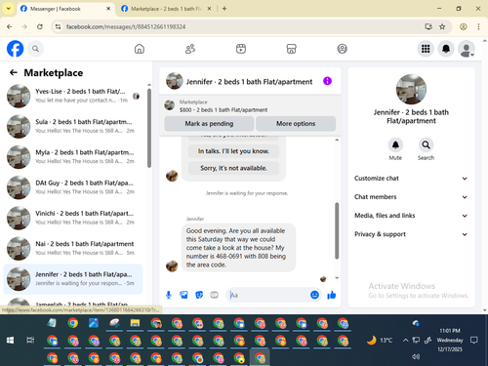488x366 pixels.
Task: Open Facebook search magnifier
Action: point(35,49)
